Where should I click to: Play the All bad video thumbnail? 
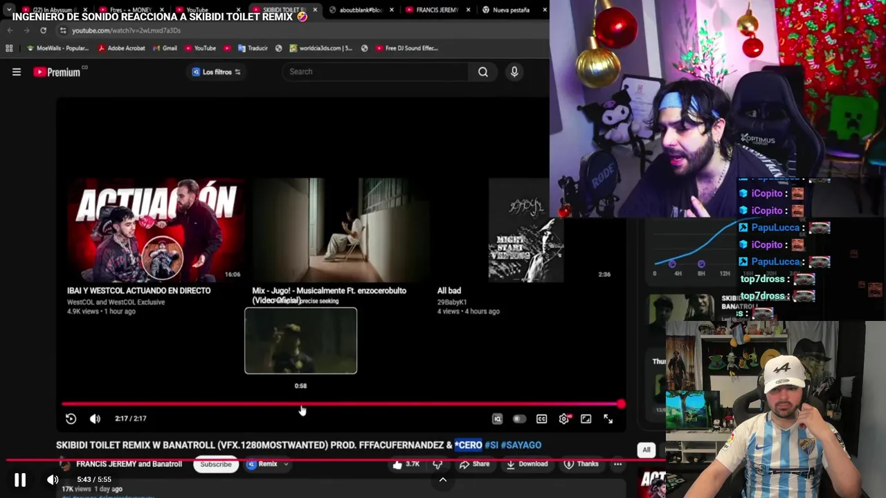coord(525,230)
